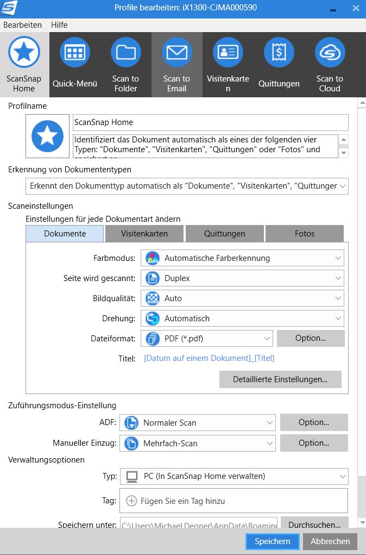Expand the Bildqualität dropdown
The image size is (366, 555).
pos(242,298)
